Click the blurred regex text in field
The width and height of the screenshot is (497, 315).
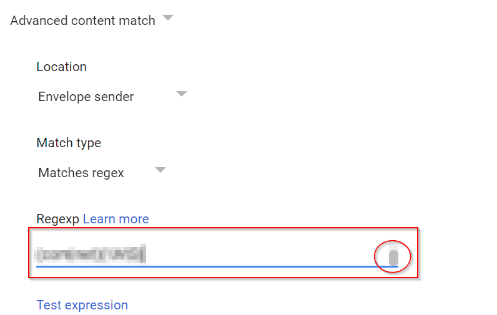[90, 254]
